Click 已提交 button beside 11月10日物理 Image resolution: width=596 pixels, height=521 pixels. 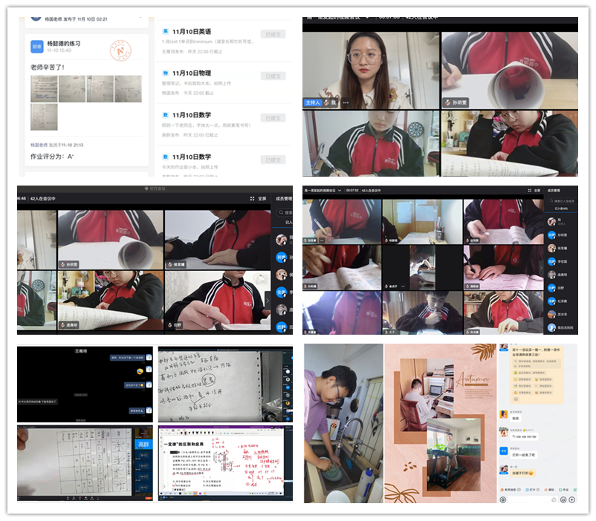[x=273, y=76]
